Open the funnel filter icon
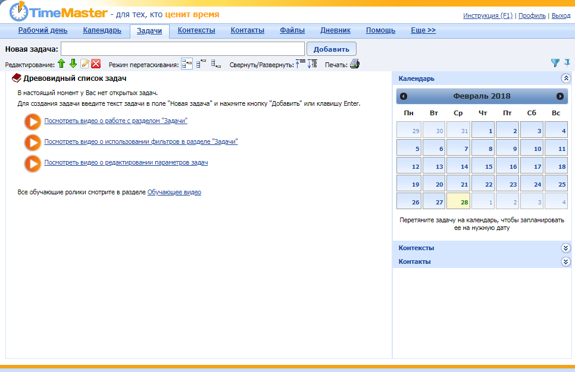 [555, 62]
